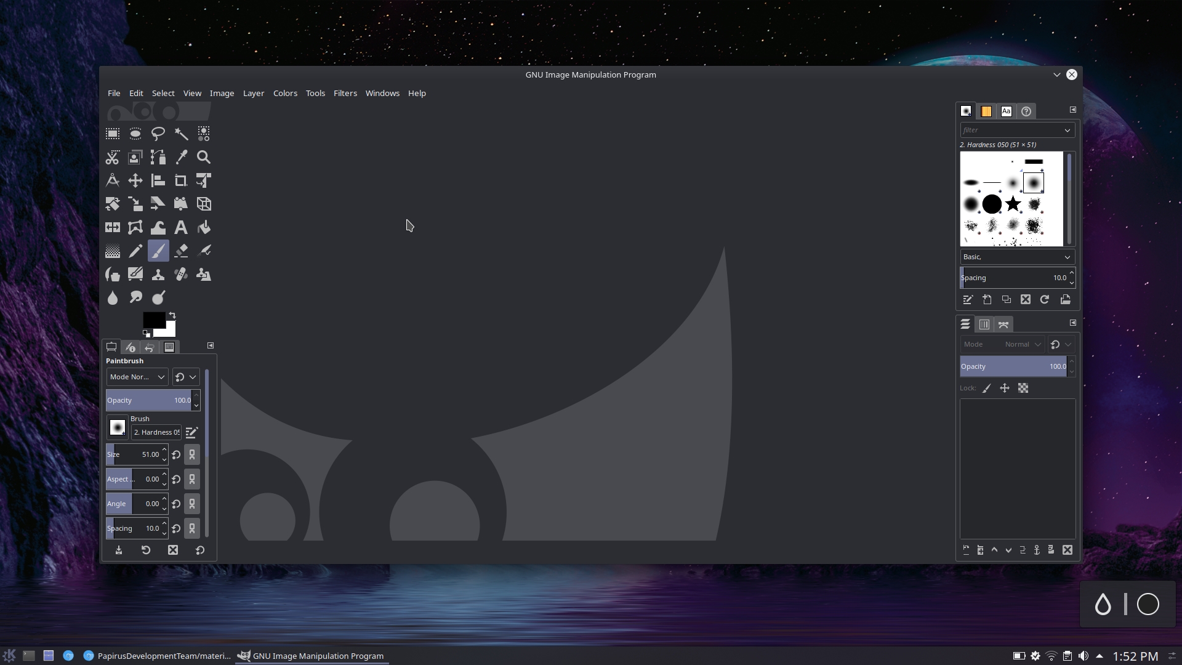This screenshot has height=665, width=1182.
Task: Select the Zoom magnifier tool
Action: [x=204, y=157]
